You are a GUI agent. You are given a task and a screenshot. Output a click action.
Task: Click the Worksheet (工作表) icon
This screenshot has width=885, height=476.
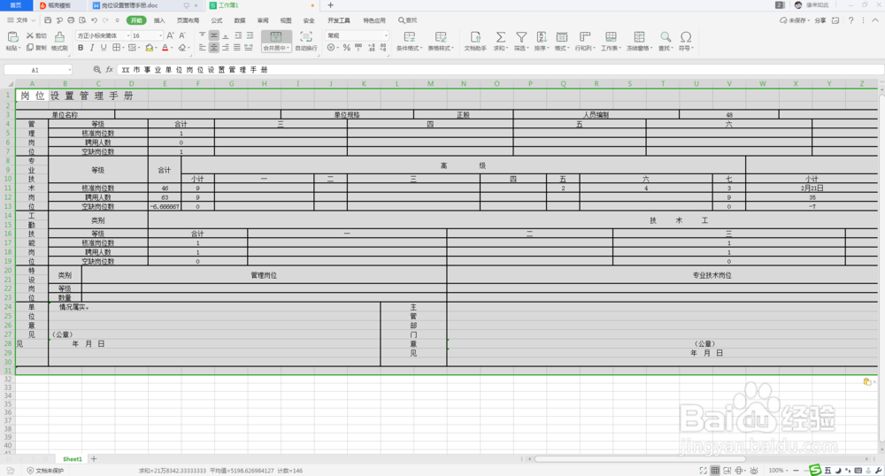coord(610,37)
